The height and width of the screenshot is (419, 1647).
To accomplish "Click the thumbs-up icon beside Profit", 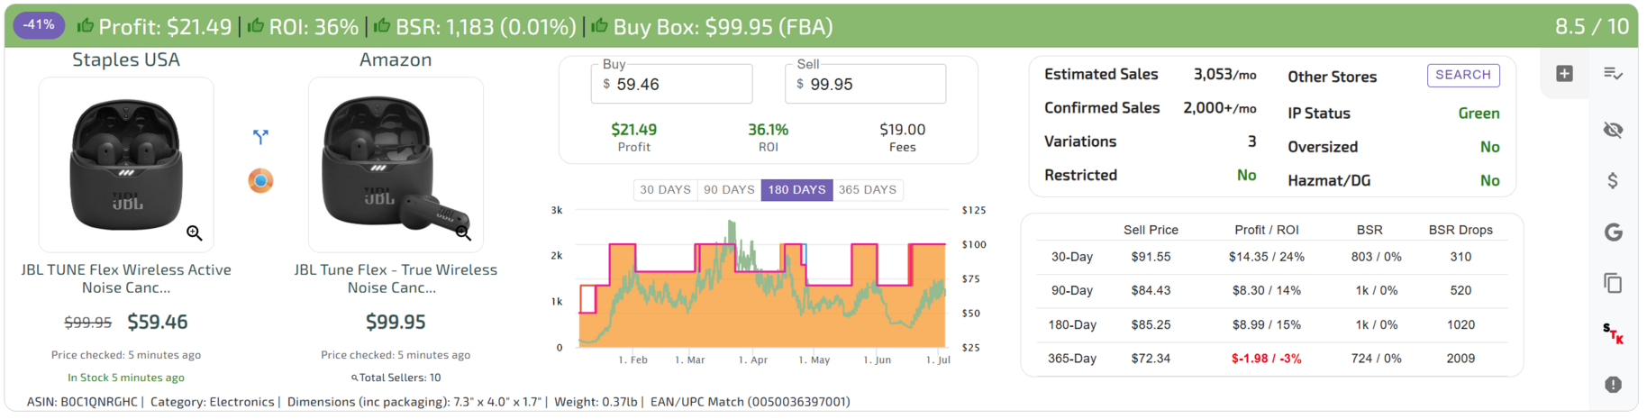I will point(86,26).
